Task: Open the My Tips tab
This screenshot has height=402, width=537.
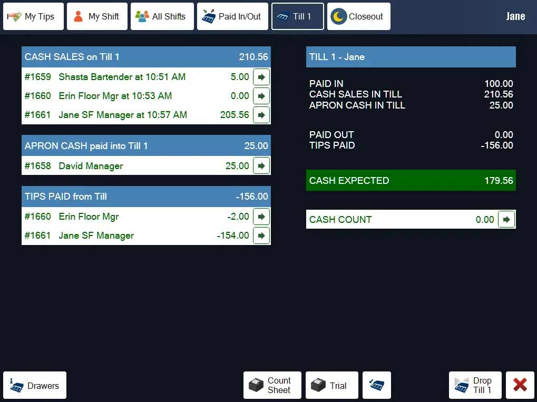Action: tap(33, 16)
